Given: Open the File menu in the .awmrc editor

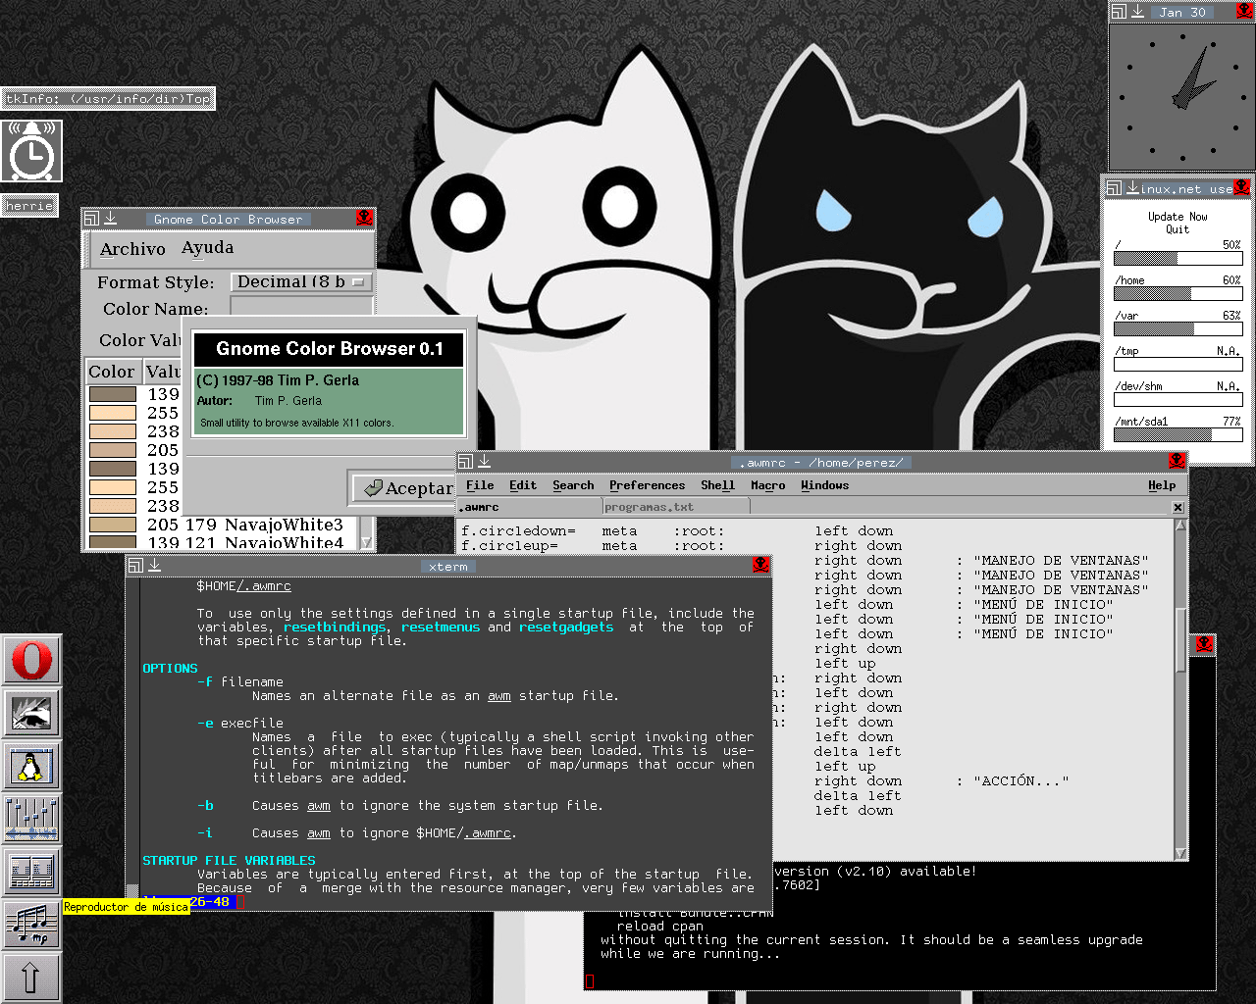Looking at the screenshot, I should tap(480, 485).
